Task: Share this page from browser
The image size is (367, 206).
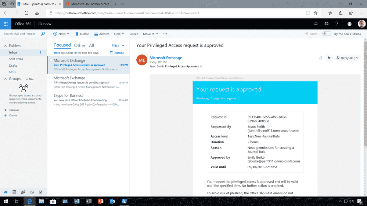Action: pos(351,13)
